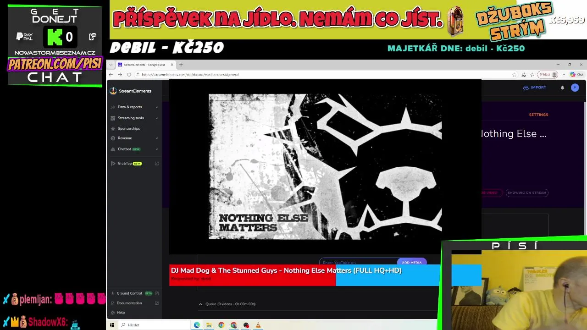
Task: Expand the Data & reports chevron
Action: coord(156,107)
